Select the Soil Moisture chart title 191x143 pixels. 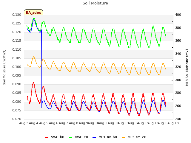click(x=95, y=3)
